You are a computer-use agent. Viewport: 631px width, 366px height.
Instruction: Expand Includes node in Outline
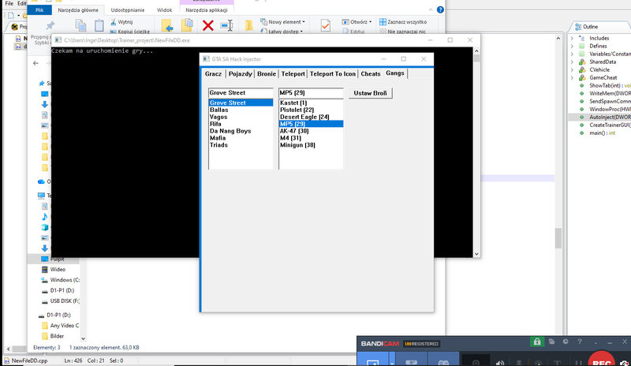[573, 38]
